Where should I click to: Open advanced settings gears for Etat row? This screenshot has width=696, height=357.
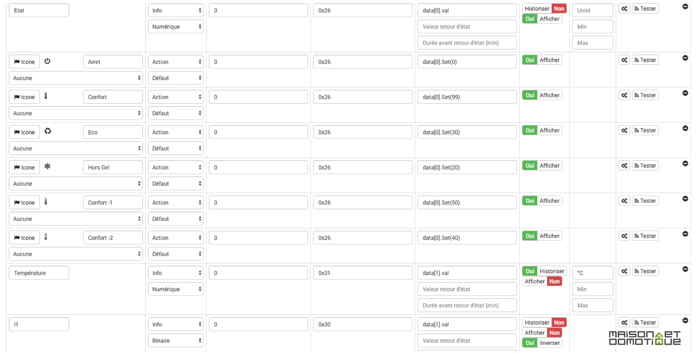624,9
